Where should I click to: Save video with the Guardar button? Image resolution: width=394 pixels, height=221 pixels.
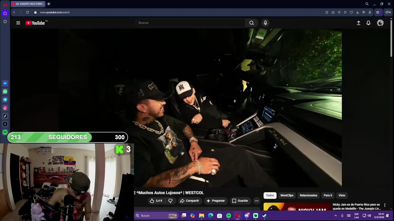240,201
